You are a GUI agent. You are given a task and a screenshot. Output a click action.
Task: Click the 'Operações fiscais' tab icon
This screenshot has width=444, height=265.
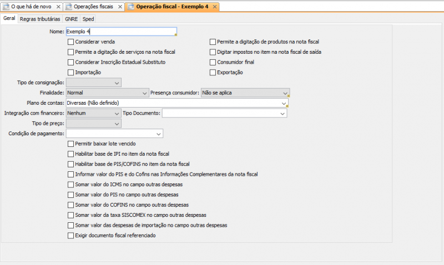[69, 7]
